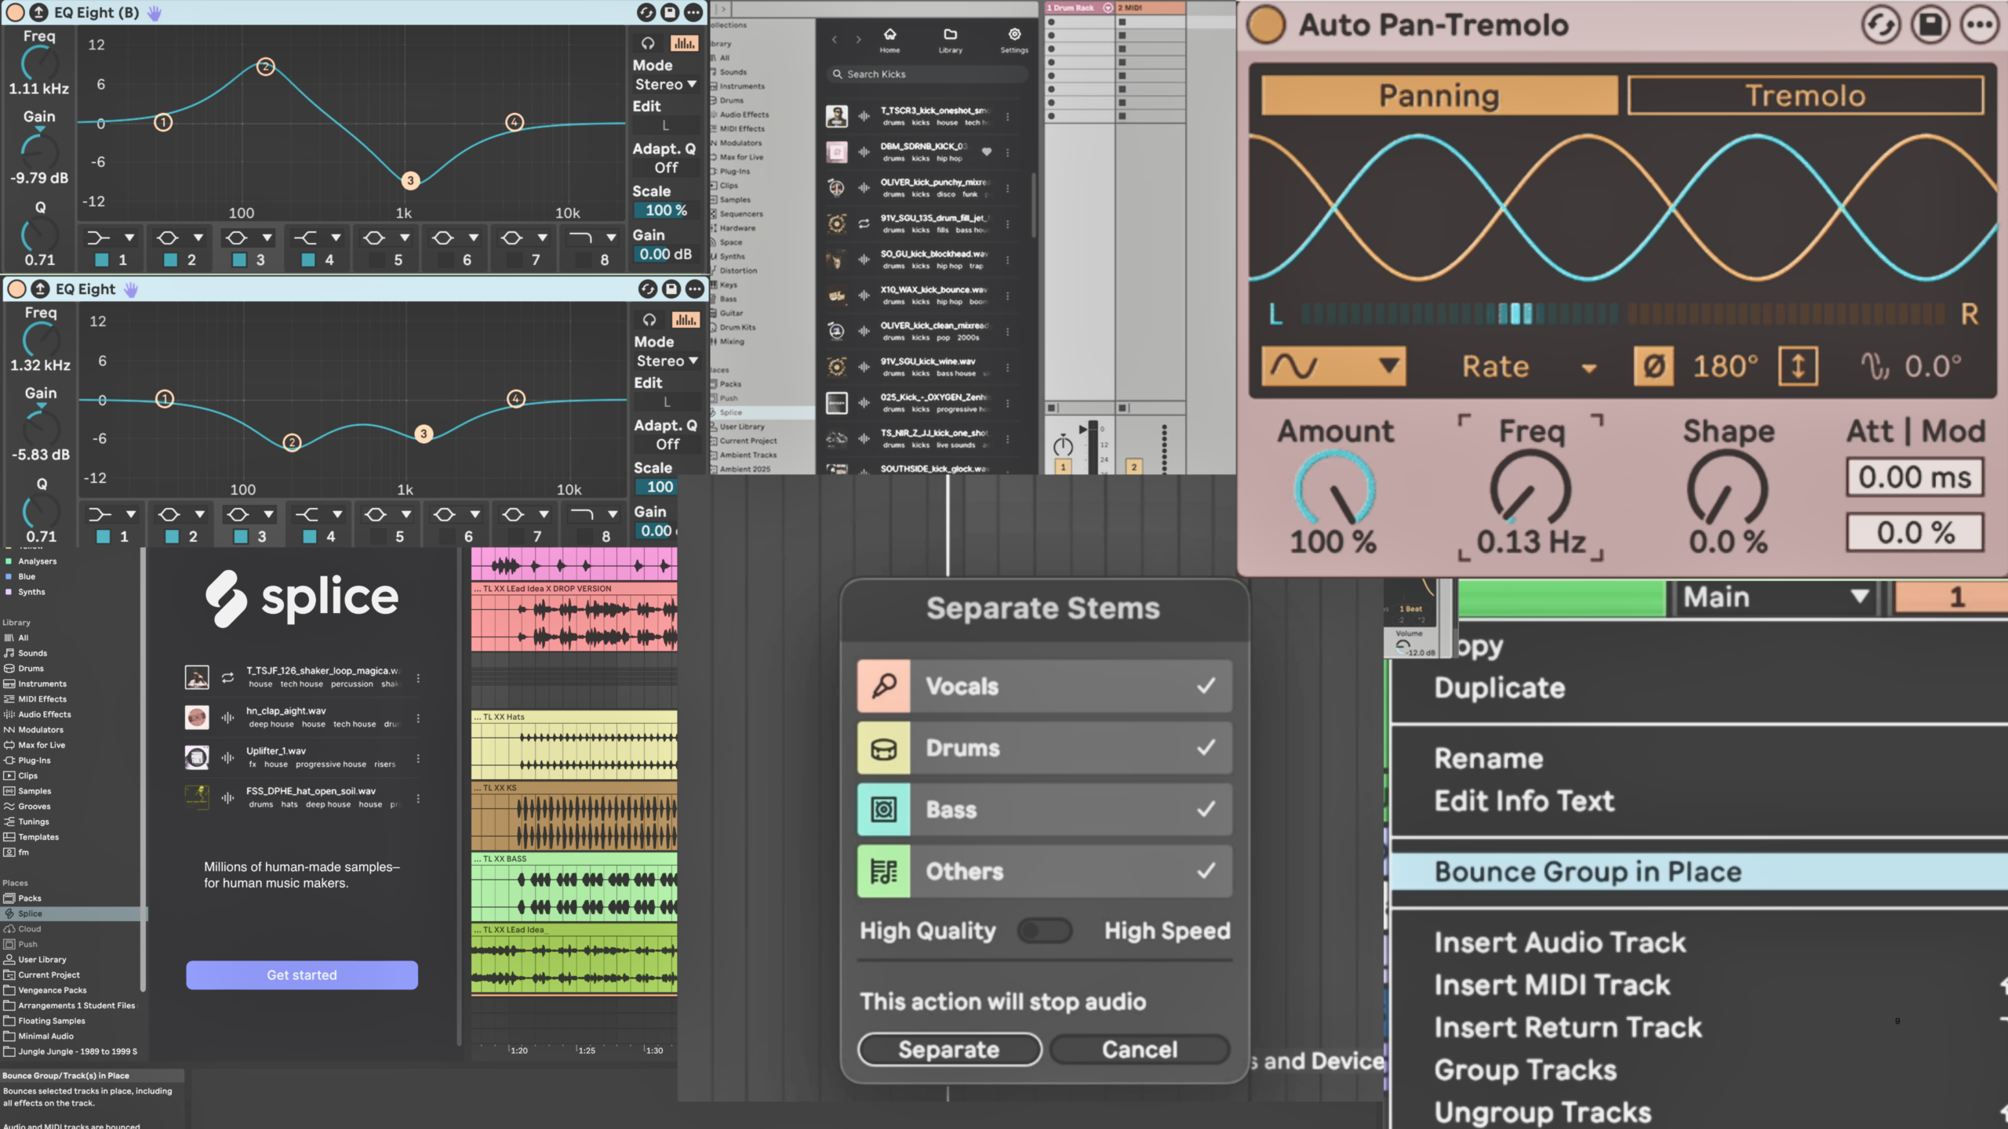Open options for T_TSCR3_kick_oneshot sample

point(1008,116)
